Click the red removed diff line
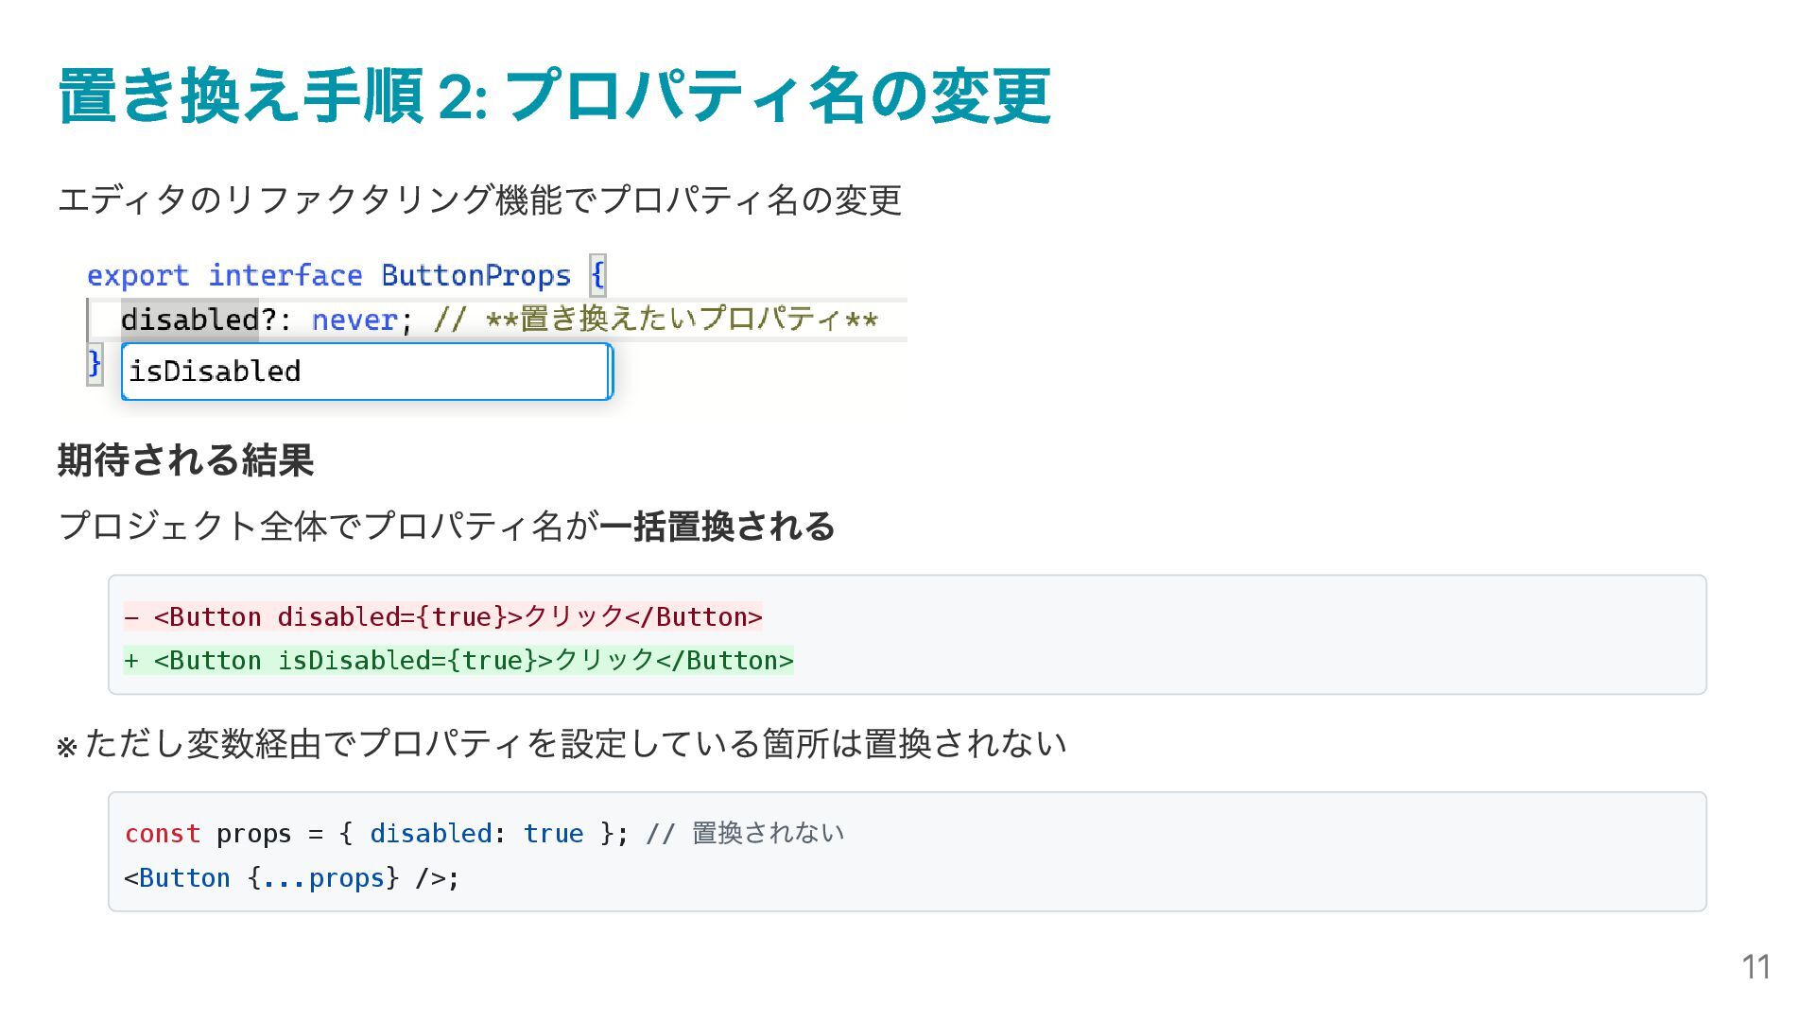Screen dimensions: 1815x1021 click(442, 616)
